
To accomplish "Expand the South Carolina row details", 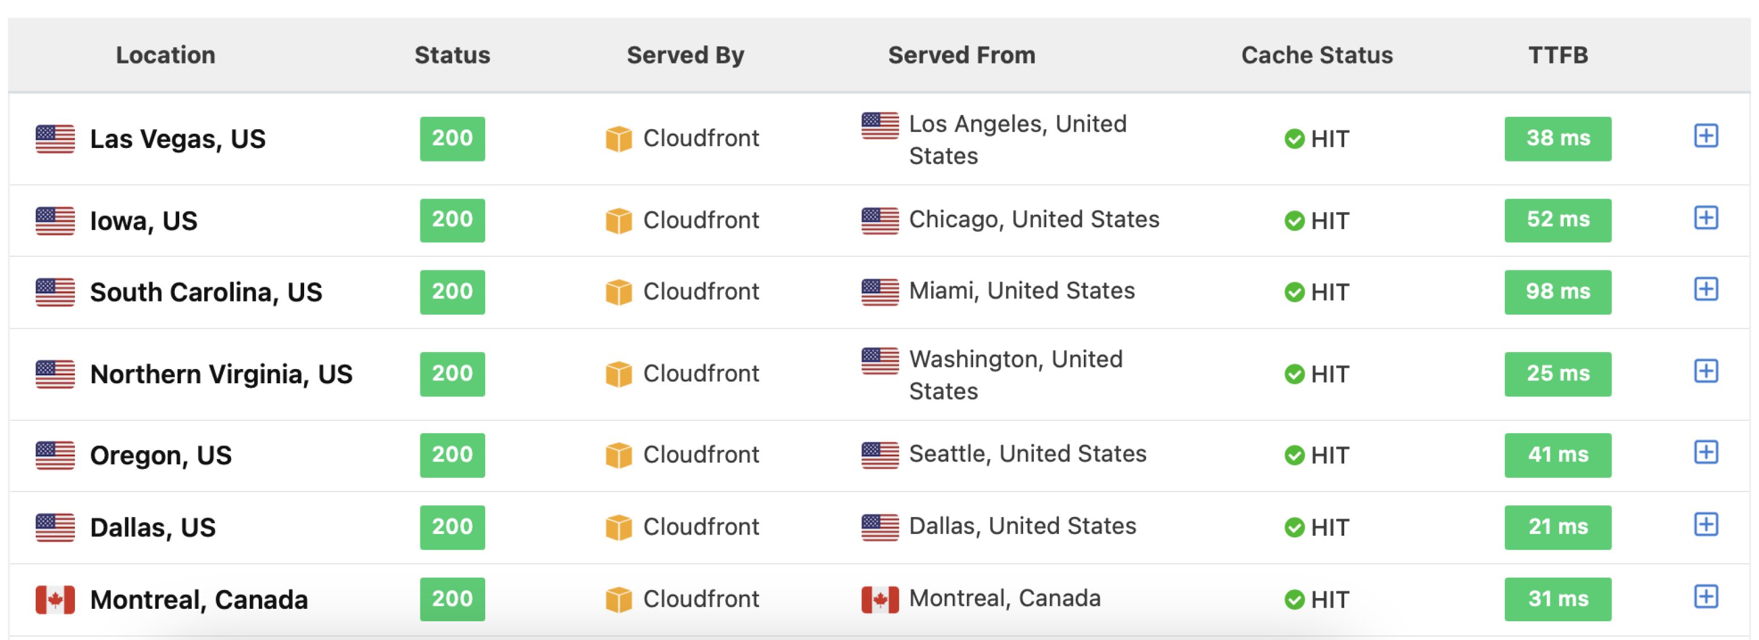I will coord(1706,289).
